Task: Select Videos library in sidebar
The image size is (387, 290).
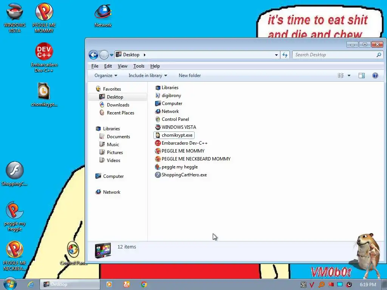Action: coord(110,160)
